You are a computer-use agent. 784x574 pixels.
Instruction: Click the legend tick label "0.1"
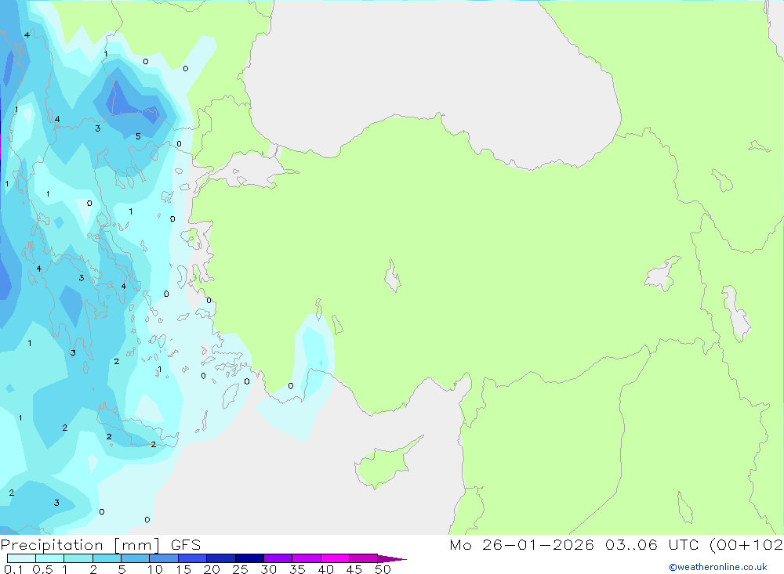[13, 569]
